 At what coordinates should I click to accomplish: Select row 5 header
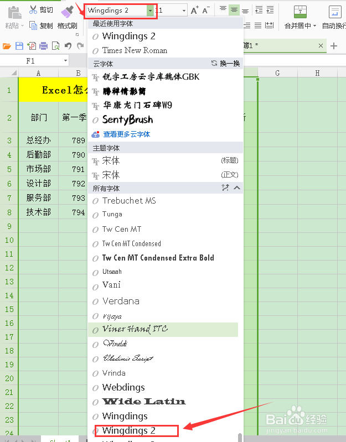pos(9,169)
